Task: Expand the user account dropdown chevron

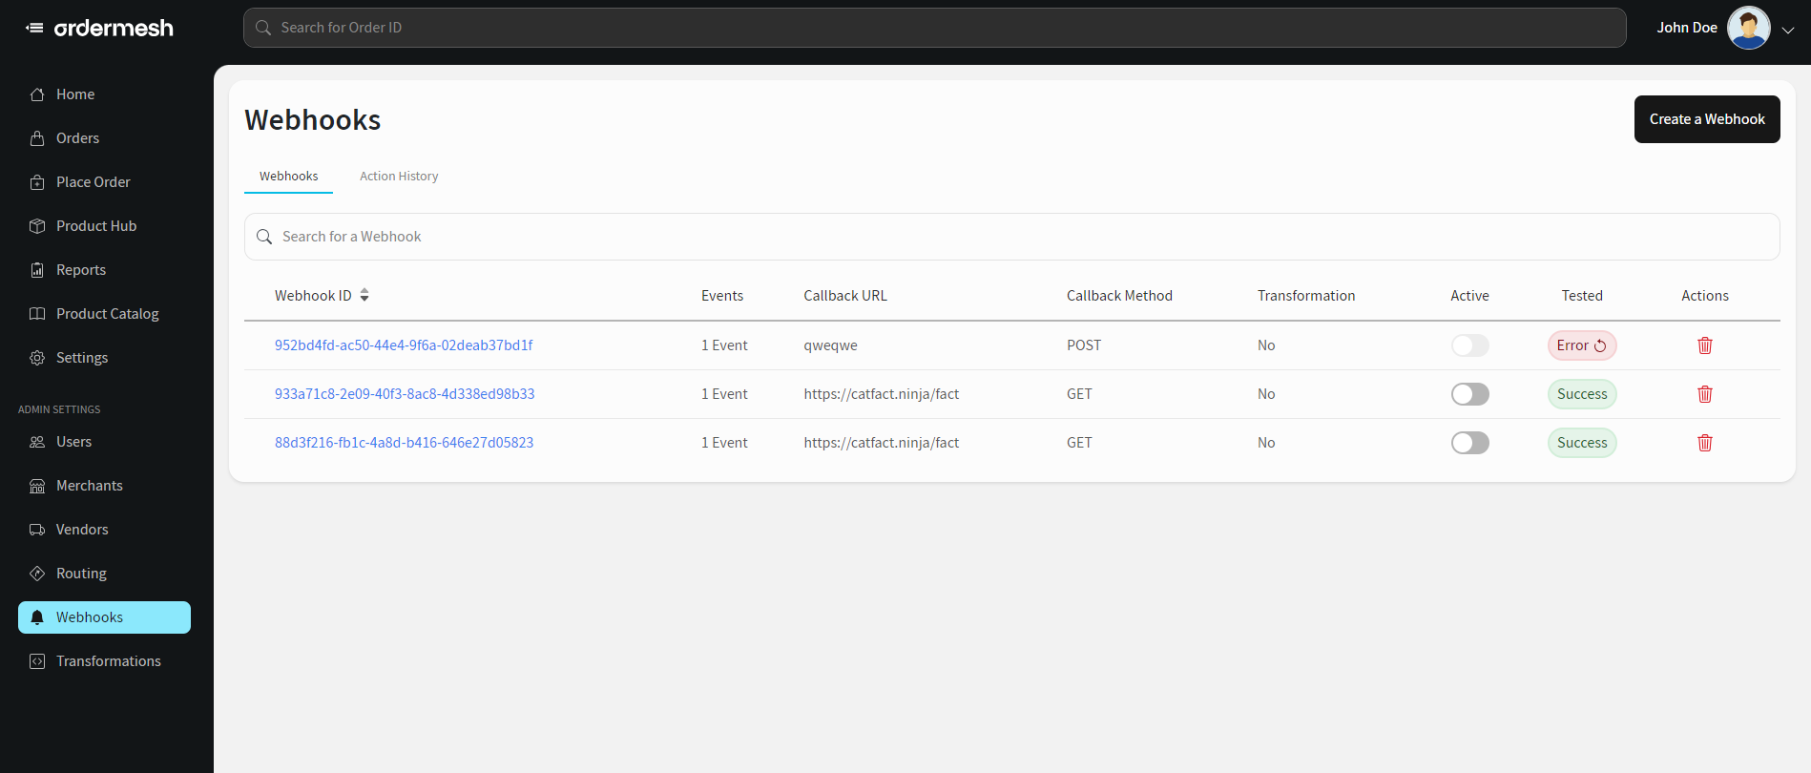Action: (x=1788, y=30)
